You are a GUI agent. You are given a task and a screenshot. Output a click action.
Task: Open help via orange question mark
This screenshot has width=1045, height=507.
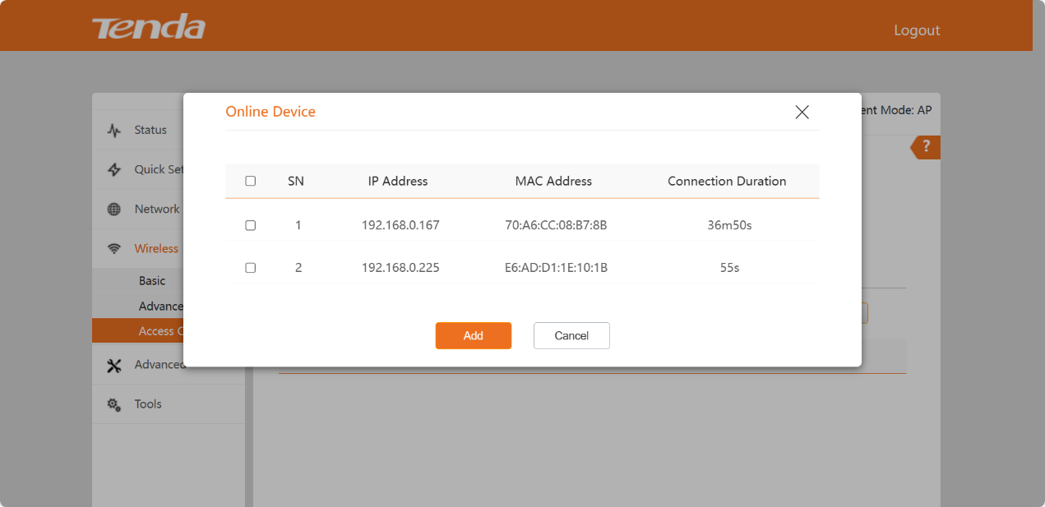tap(926, 147)
